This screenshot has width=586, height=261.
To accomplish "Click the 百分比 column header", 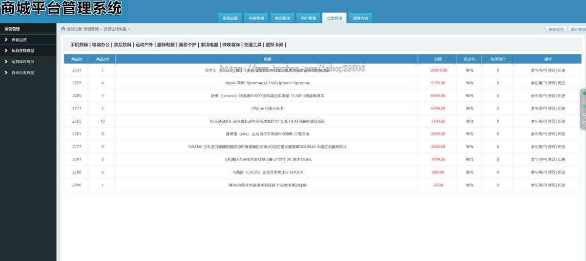I will click(469, 59).
